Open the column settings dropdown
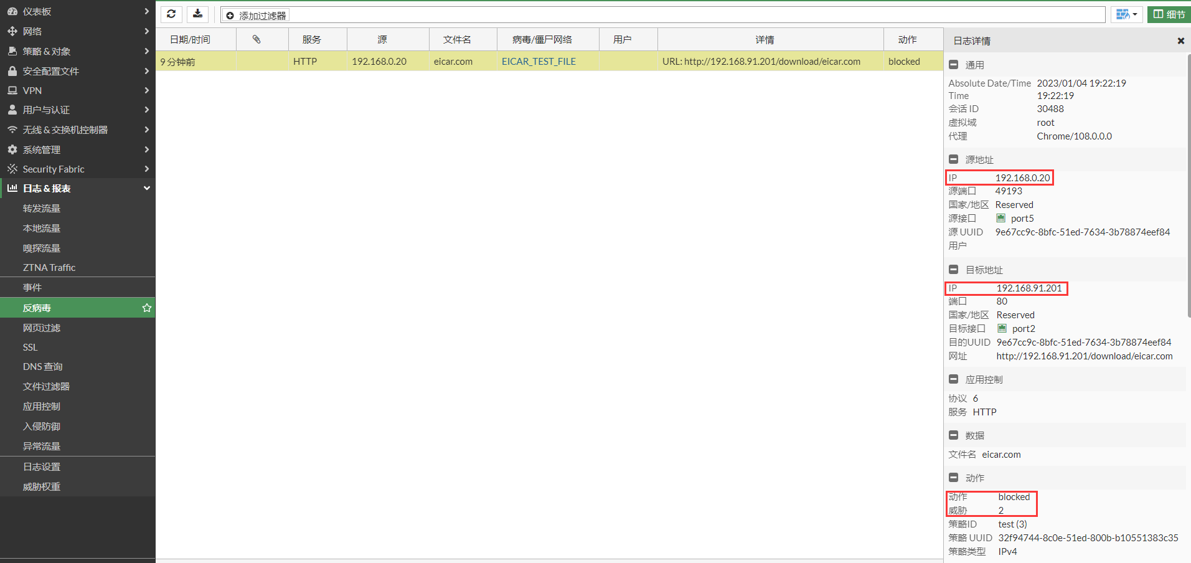Image resolution: width=1191 pixels, height=563 pixels. [1126, 14]
